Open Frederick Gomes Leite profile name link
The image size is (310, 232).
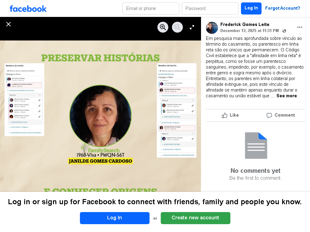pyautogui.click(x=245, y=24)
